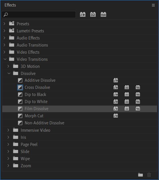
Task: Select the Morph Cut label
Action: coord(34,116)
